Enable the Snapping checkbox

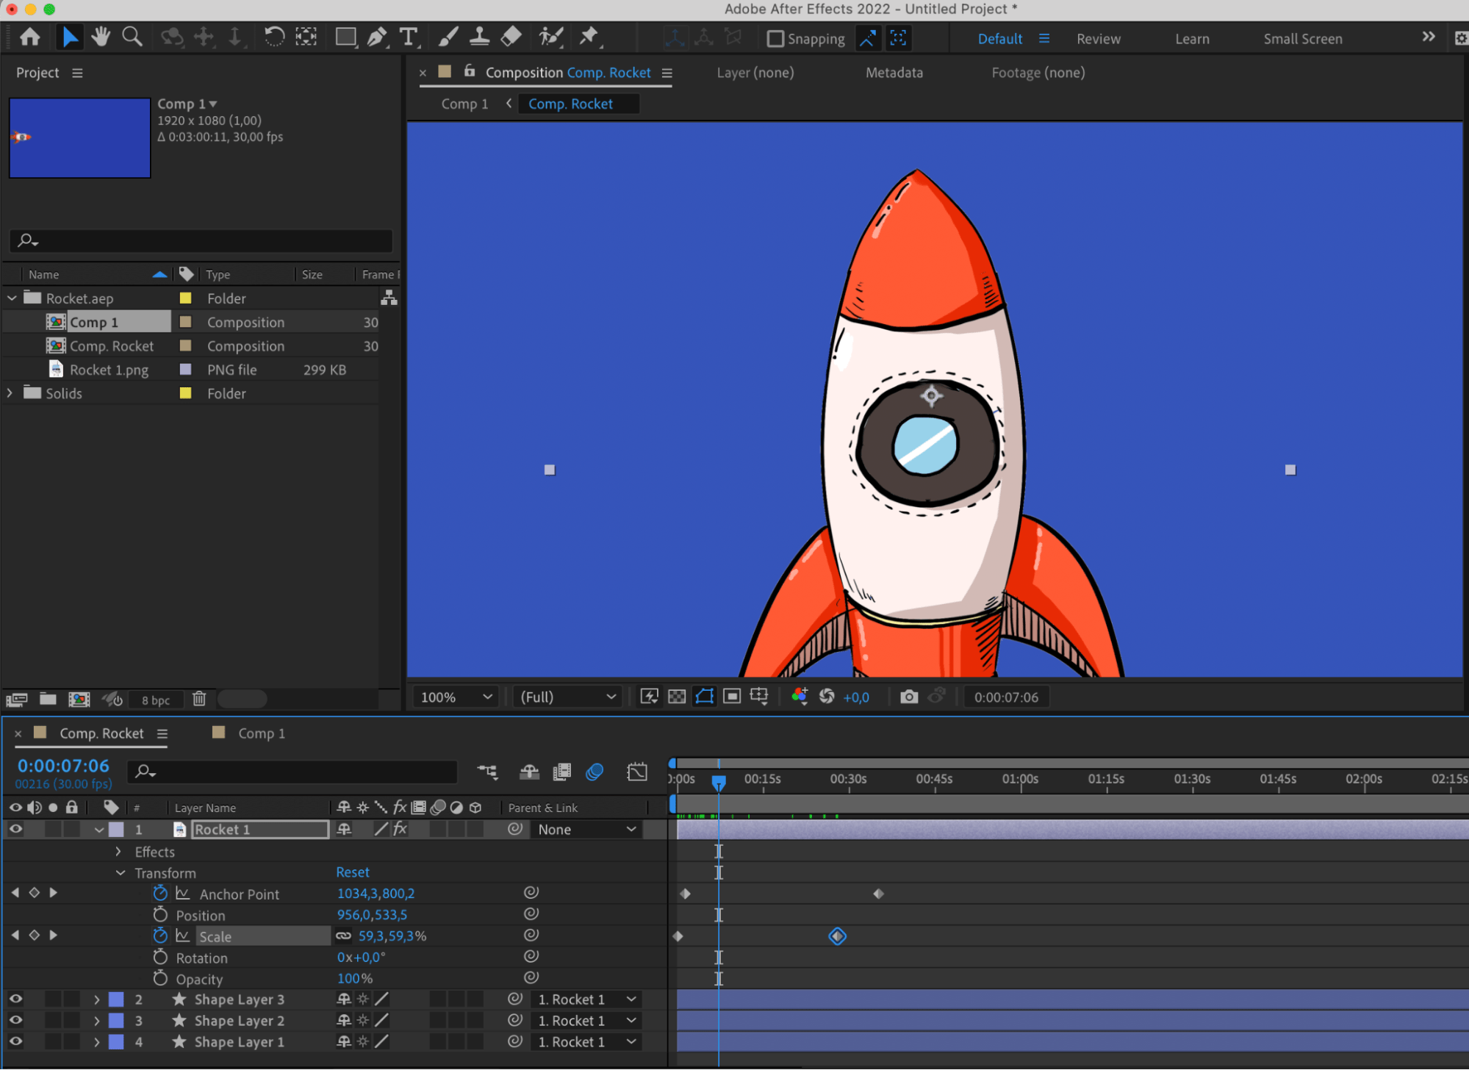[775, 39]
